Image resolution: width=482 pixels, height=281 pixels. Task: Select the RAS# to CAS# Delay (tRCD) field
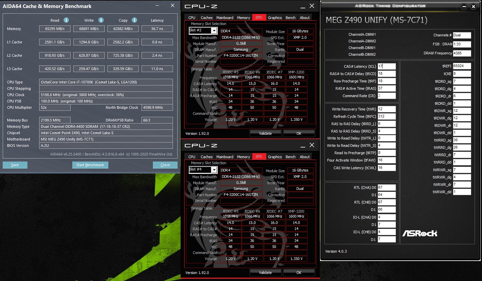[x=387, y=74]
